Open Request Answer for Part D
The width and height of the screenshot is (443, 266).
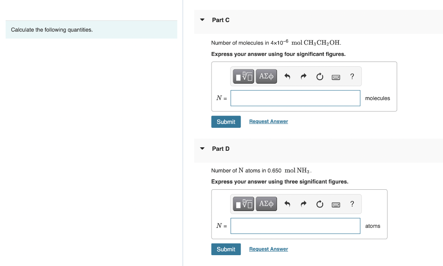click(x=268, y=249)
